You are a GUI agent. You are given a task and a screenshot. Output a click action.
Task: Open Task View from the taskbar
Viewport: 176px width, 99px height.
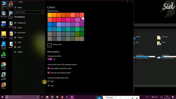42,97
